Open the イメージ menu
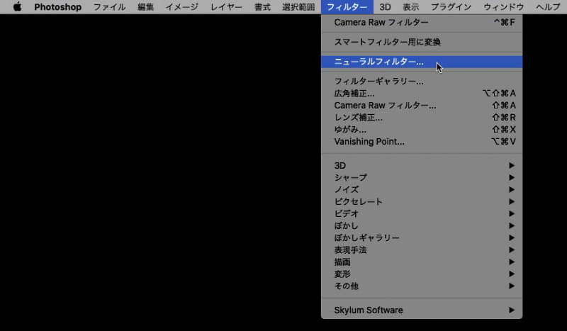567x331 pixels. pyautogui.click(x=182, y=7)
